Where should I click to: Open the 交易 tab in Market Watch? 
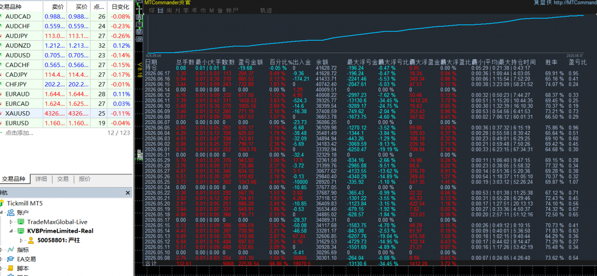63,179
